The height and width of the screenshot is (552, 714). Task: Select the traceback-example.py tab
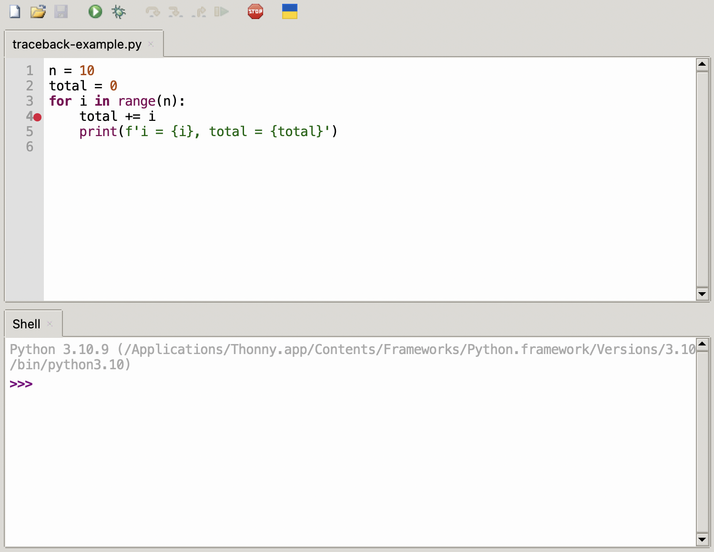click(x=77, y=44)
